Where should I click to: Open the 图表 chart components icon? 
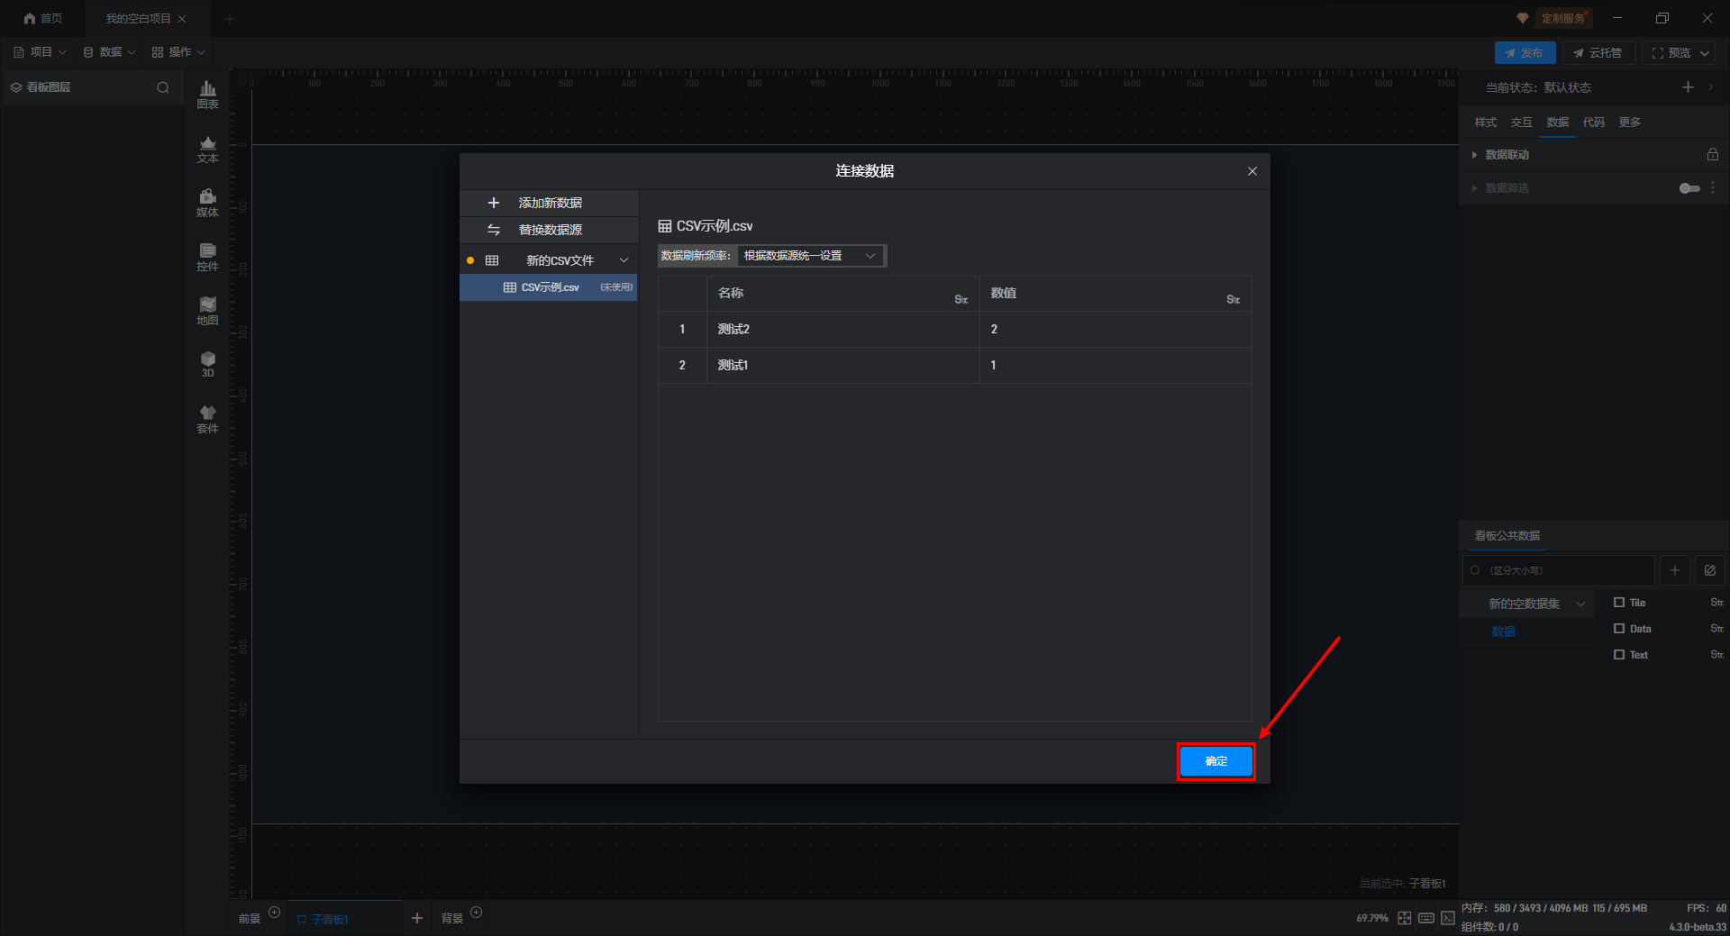click(207, 94)
